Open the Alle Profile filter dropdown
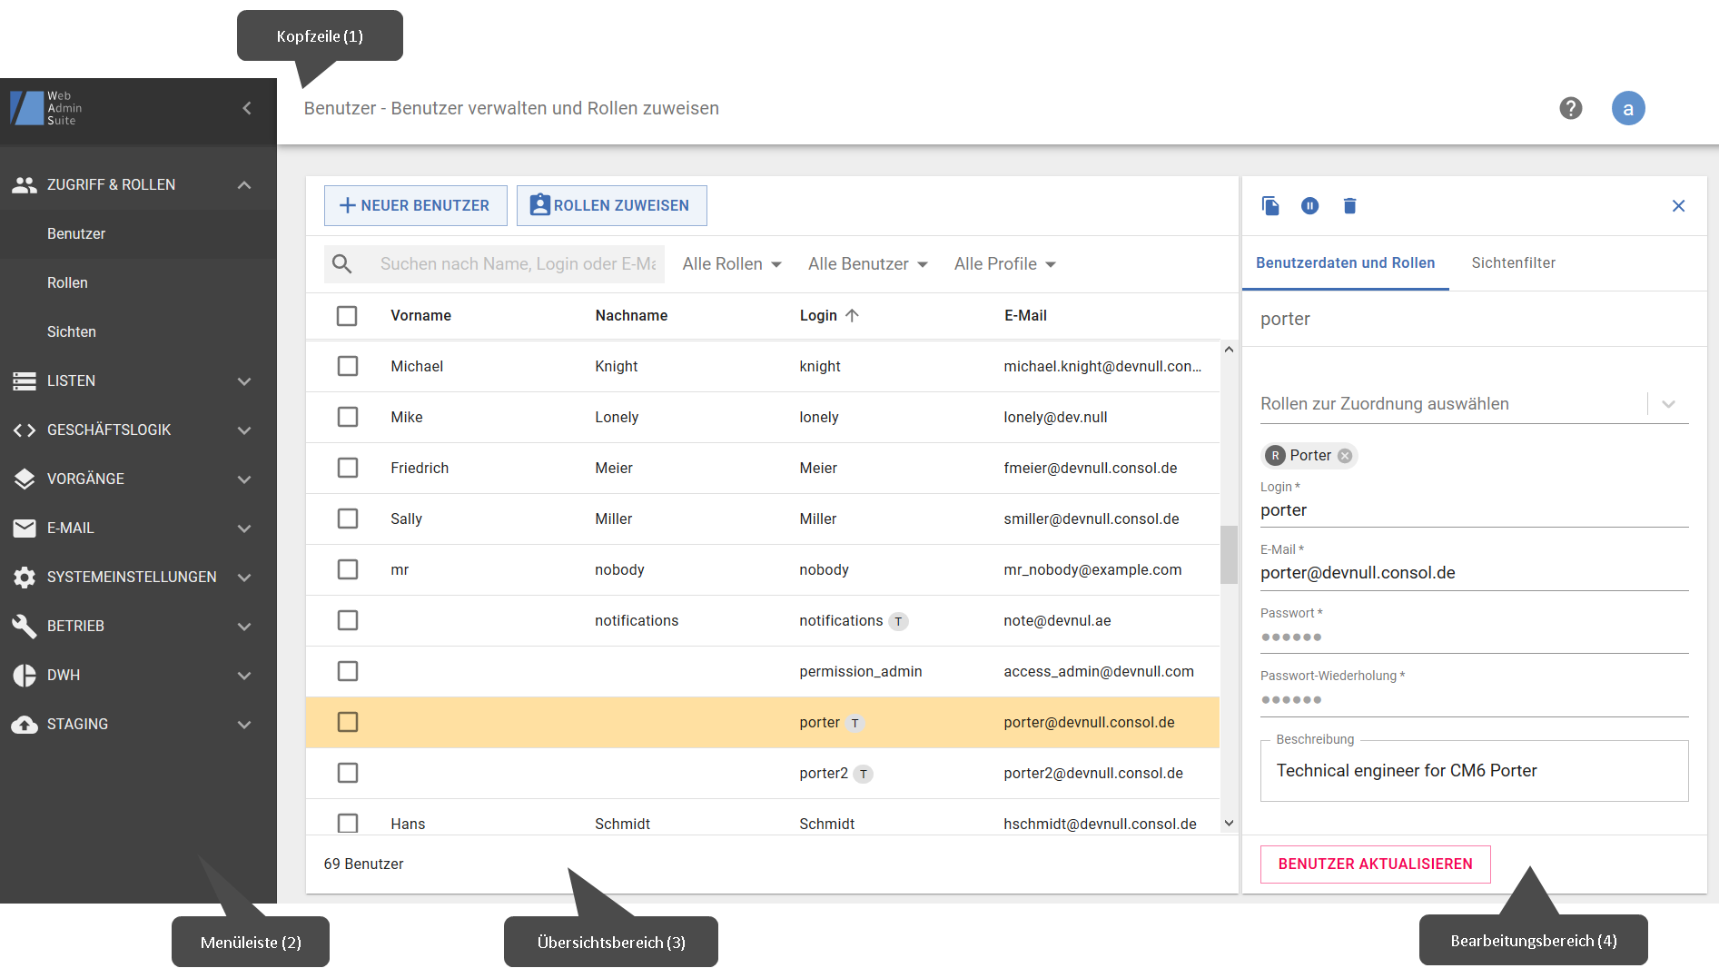 point(1004,264)
